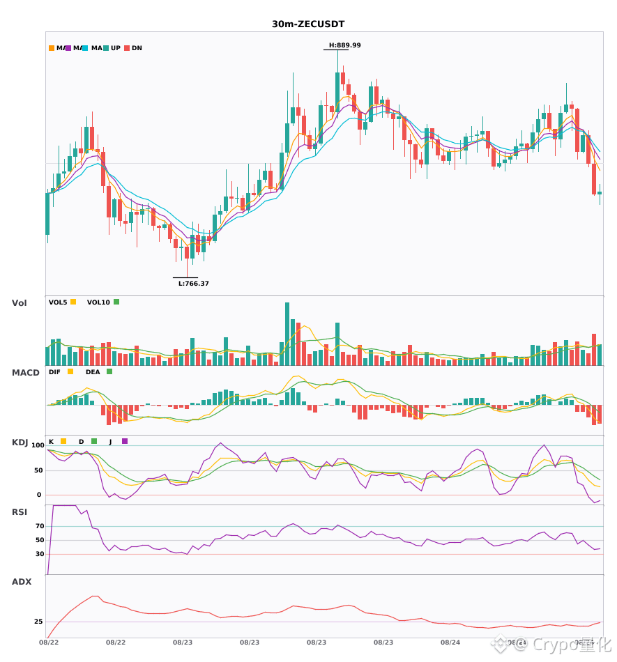Click the yellow K legend swatch
The image size is (617, 662).
click(x=63, y=441)
